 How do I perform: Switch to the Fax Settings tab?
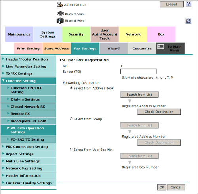coord(85,48)
